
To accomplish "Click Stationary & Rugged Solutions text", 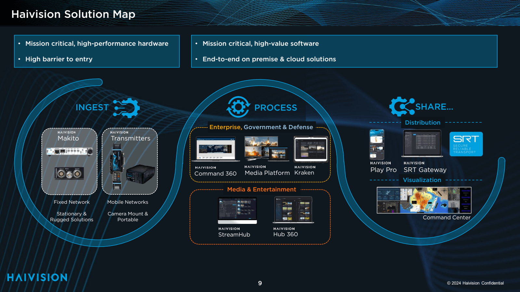I will click(72, 217).
